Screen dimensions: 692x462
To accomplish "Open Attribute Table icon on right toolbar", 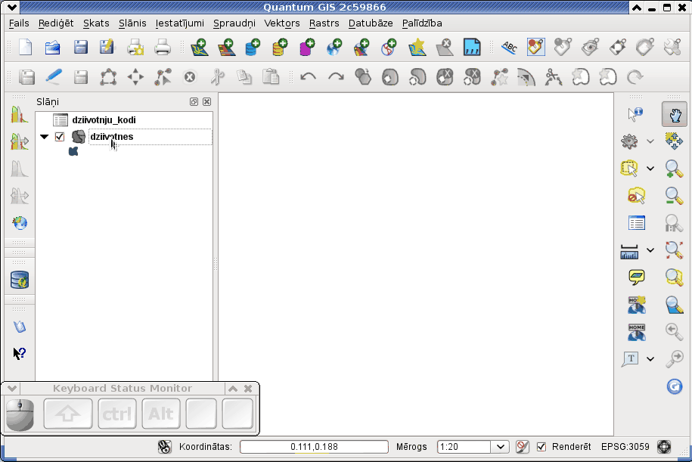I will coord(636,223).
